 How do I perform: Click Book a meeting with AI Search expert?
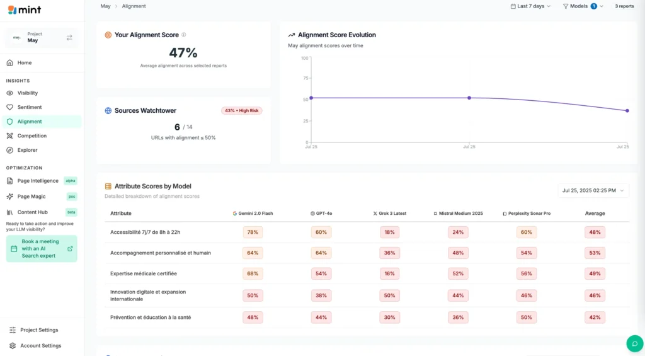[42, 249]
